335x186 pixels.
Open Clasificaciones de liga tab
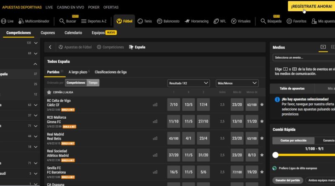[x=111, y=72]
